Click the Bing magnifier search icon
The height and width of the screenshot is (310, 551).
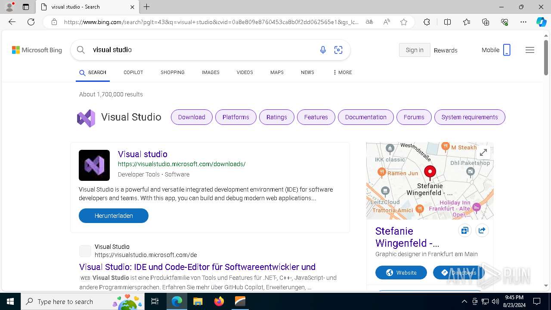80,50
